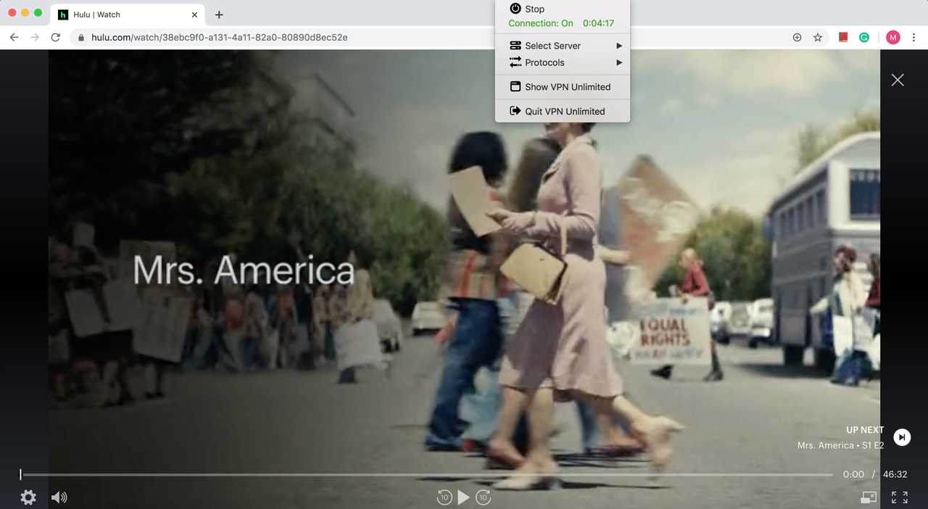Viewport: 928px width, 509px height.
Task: Click the video progress bar
Action: [x=426, y=474]
